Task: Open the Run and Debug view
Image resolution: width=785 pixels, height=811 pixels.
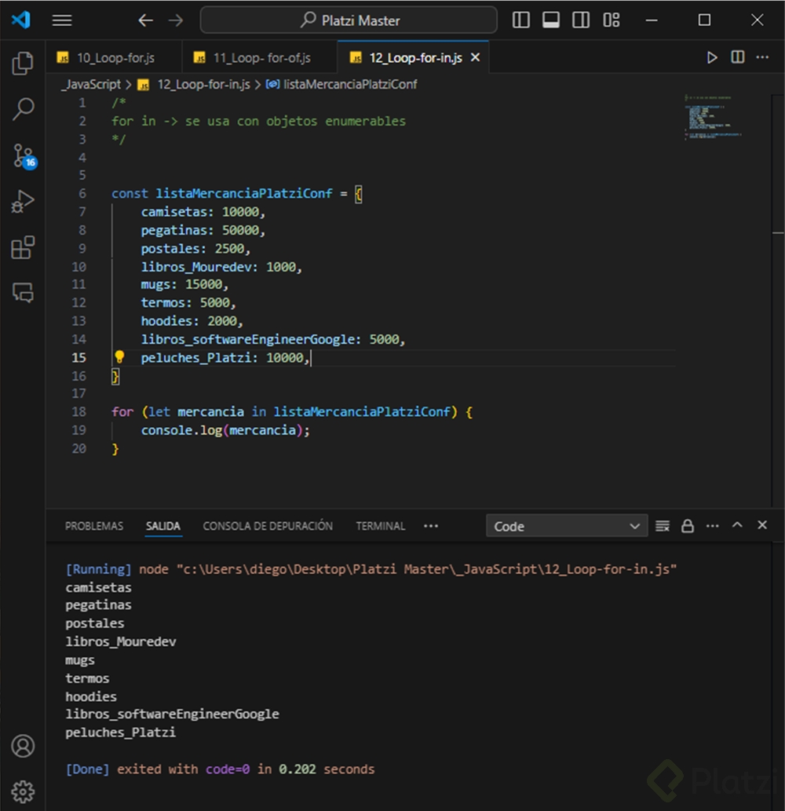Action: pos(23,202)
